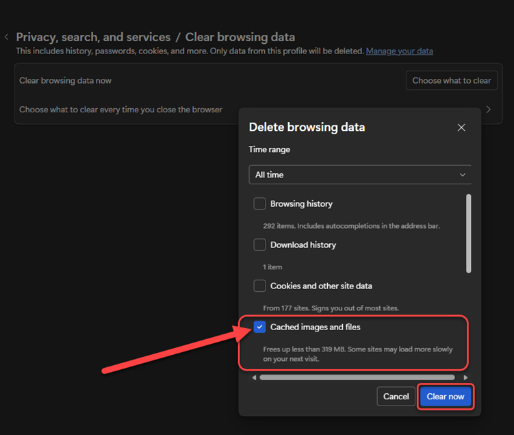This screenshot has width=514, height=435.
Task: Go to Privacy, search, and services breadcrumb
Action: 93,37
